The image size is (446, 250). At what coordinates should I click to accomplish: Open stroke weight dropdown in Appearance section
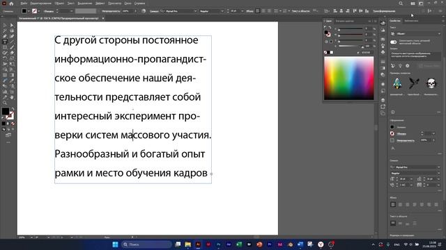[433, 133]
